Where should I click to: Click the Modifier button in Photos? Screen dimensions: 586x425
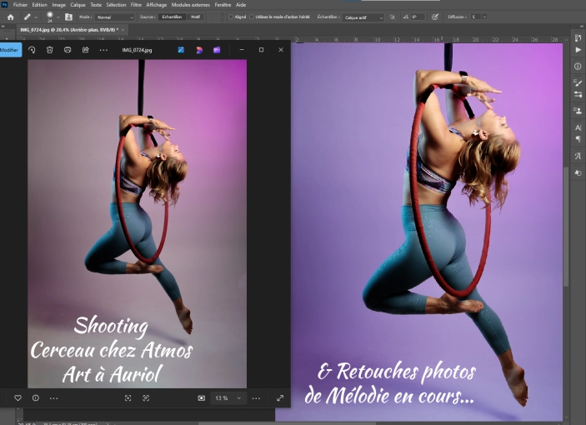pyautogui.click(x=10, y=50)
